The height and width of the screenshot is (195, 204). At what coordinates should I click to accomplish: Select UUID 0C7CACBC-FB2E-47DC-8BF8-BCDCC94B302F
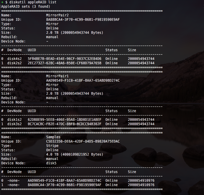(65, 124)
